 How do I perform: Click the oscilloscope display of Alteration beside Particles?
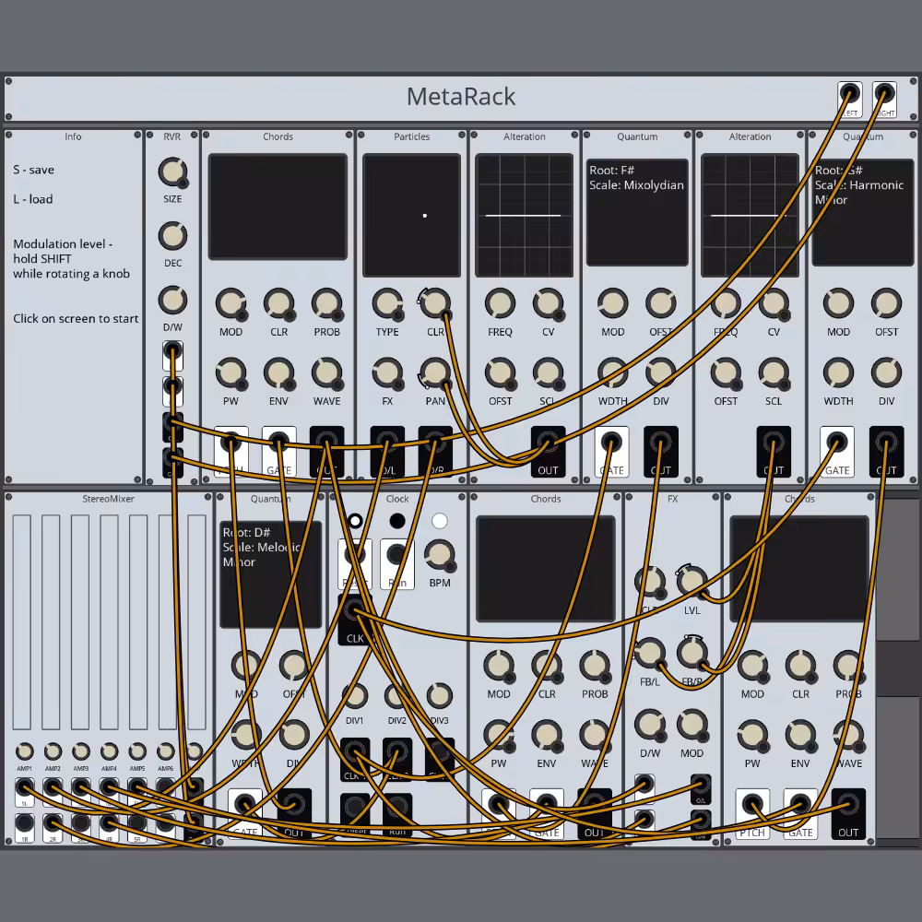[x=524, y=215]
